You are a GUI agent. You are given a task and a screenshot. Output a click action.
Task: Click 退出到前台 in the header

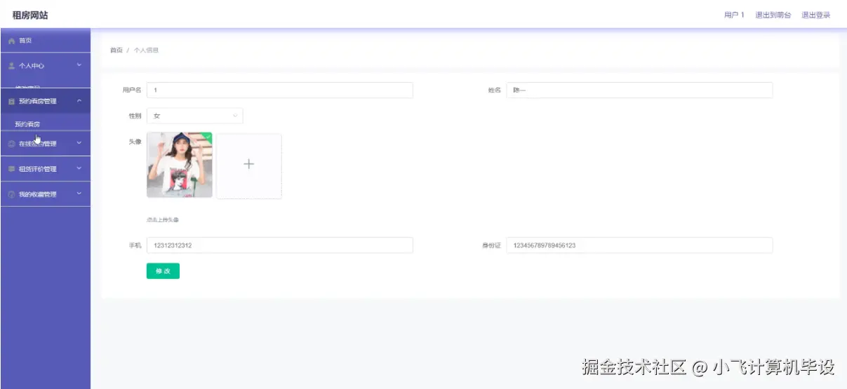(773, 15)
